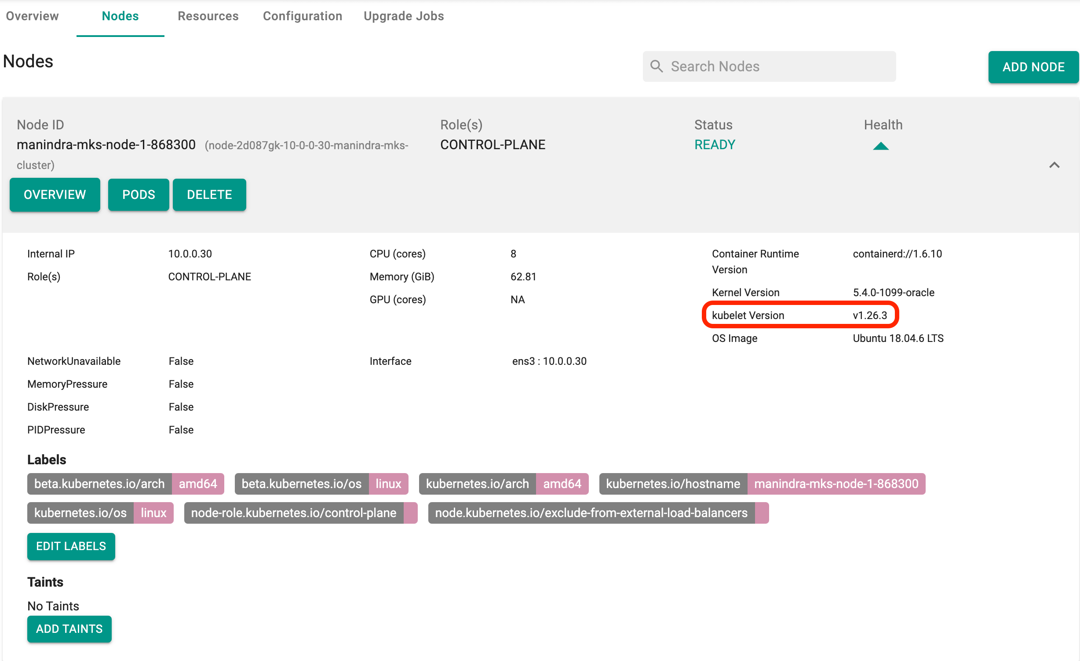Viewport: 1080px width, 661px height.
Task: Click the node-role.kubernetes.io/control-plane label
Action: click(x=301, y=513)
